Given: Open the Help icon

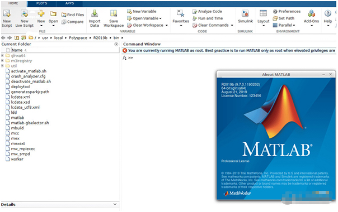Looking at the screenshot, I should 328,13.
